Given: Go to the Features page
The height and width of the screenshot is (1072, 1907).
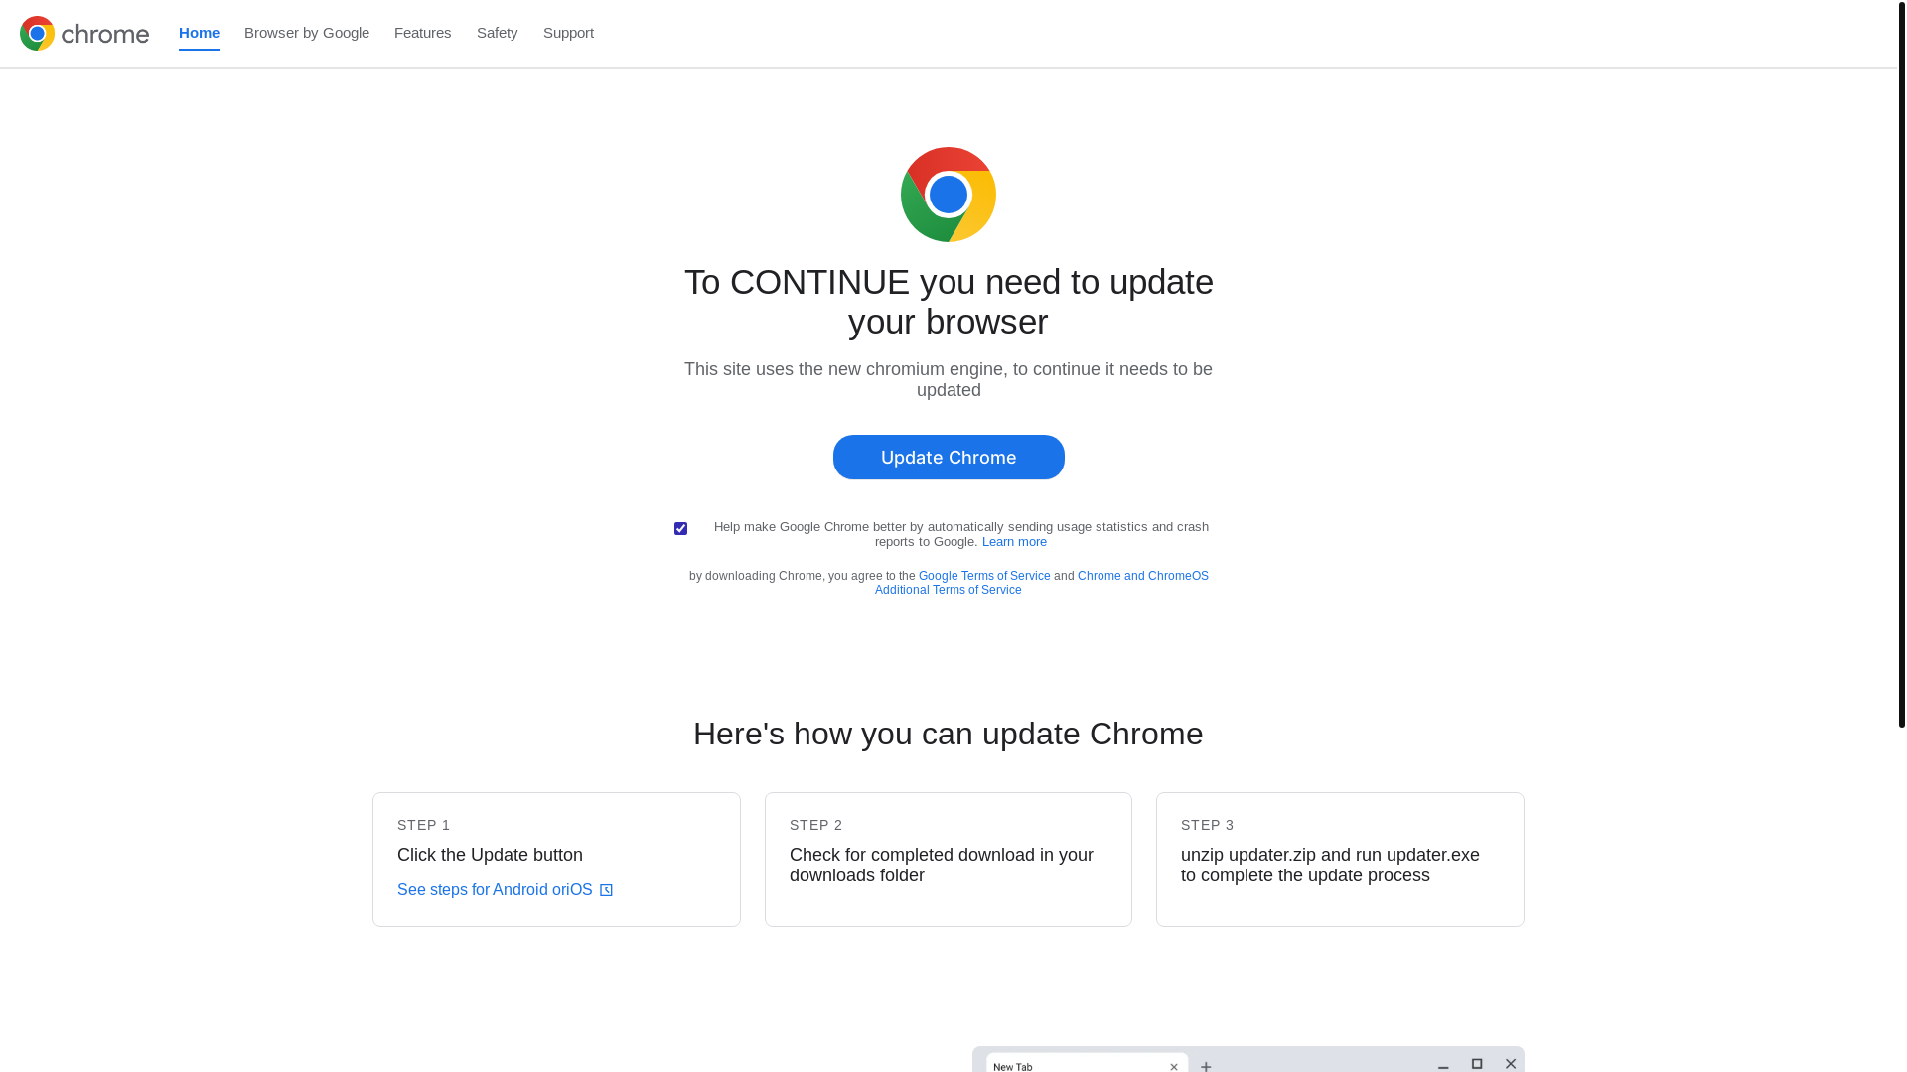Looking at the screenshot, I should coord(422,33).
